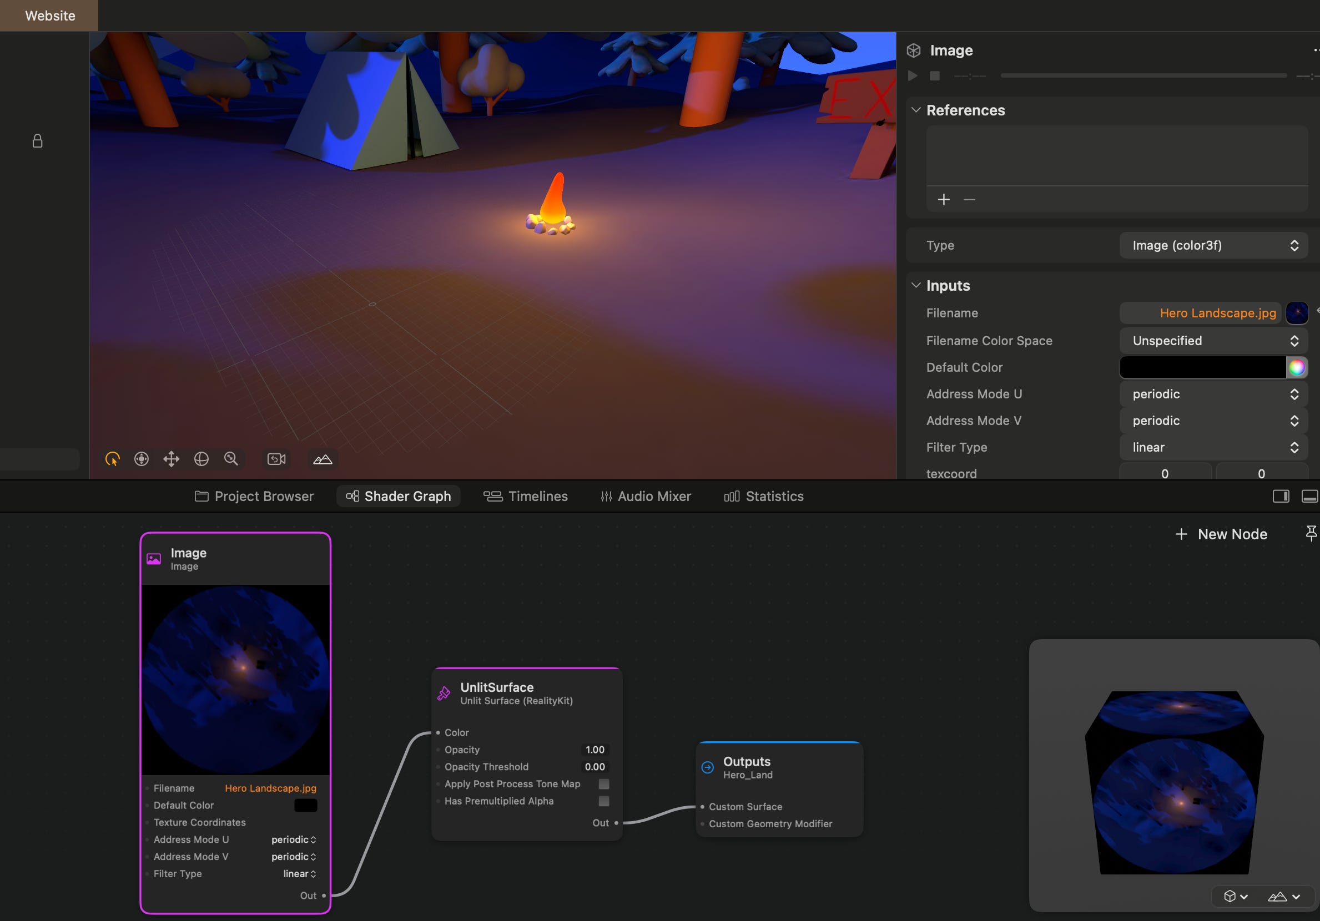Click the Default Color black swatch in inspector

[1202, 367]
